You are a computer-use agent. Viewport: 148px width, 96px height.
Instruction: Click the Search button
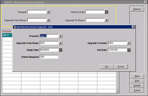(x=137, y=9)
